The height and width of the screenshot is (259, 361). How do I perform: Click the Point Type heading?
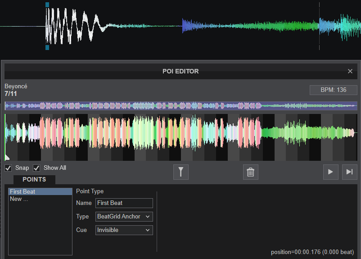pyautogui.click(x=90, y=191)
